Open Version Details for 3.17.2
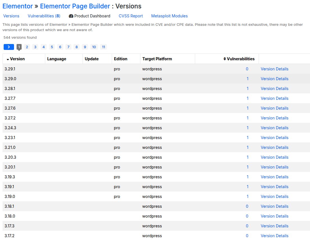Screen dimensions: 310x240 pos(274,236)
